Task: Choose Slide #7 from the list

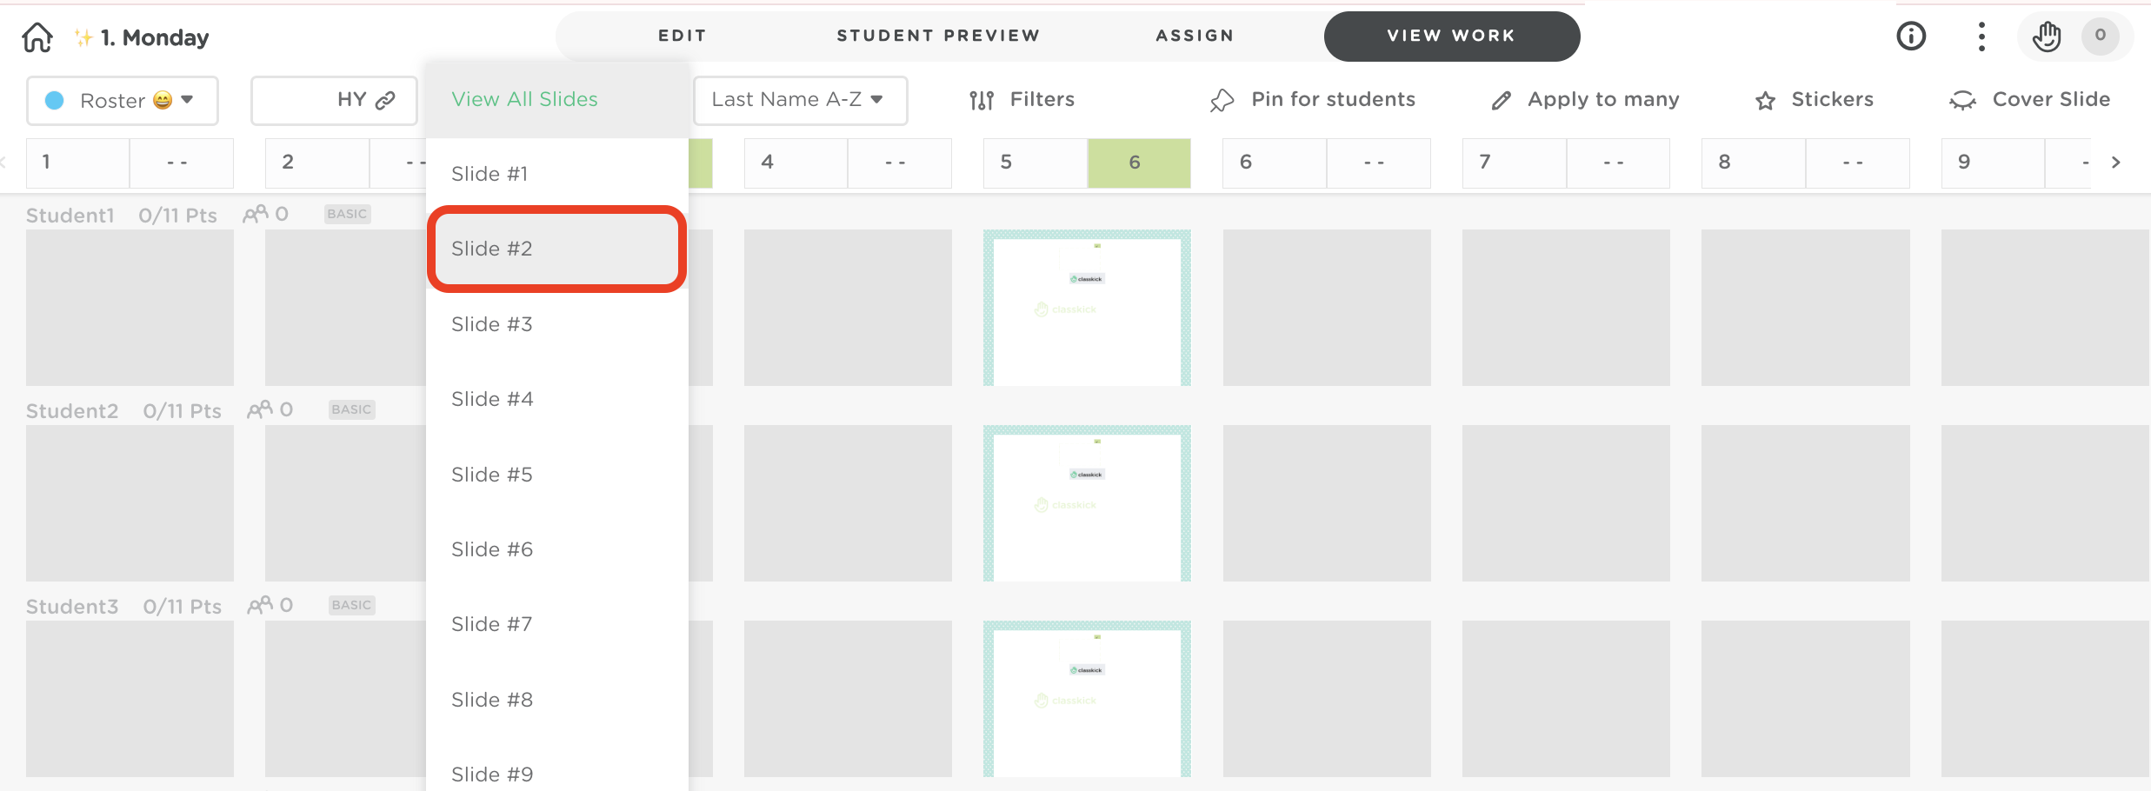Action: tap(557, 624)
